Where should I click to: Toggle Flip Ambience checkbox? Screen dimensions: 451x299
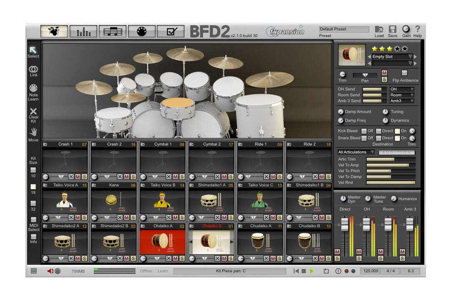404,73
